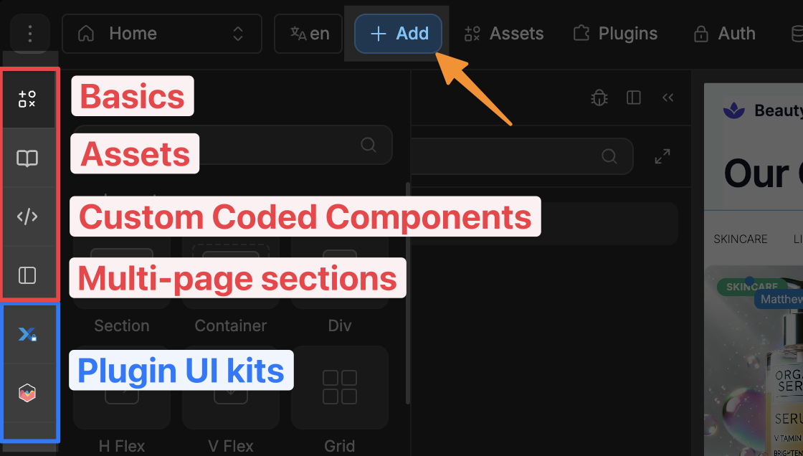Image resolution: width=803 pixels, height=456 pixels.
Task: Expand search using the diagonal arrows icon
Action: pos(662,156)
